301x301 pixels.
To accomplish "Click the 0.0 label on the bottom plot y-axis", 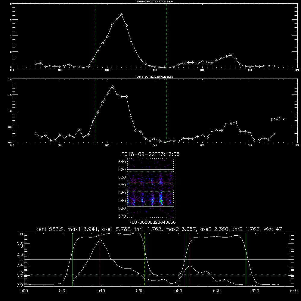I will (20, 285).
